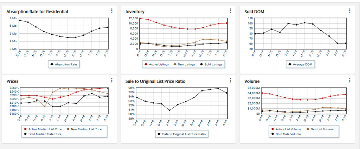Screen dimensions: 360x149
Task: Toggle New Listings series in Inventory legend
Action: pos(184,65)
